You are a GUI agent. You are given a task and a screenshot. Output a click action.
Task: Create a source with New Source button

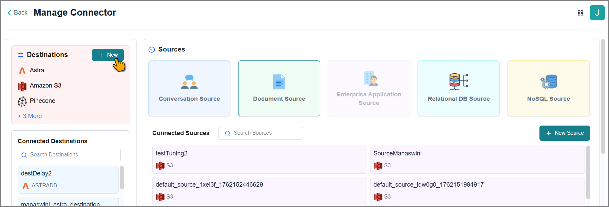click(x=565, y=133)
